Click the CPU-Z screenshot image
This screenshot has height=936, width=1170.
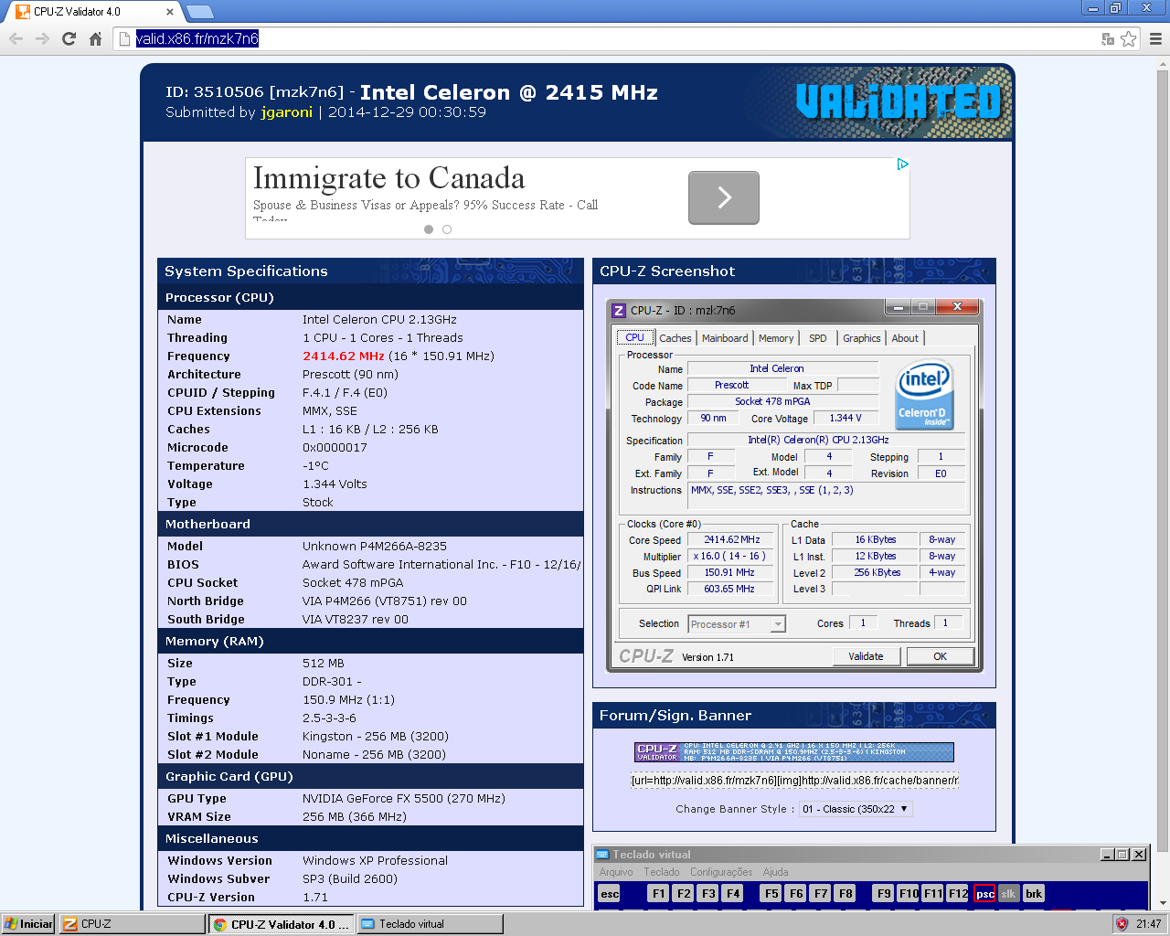794,485
